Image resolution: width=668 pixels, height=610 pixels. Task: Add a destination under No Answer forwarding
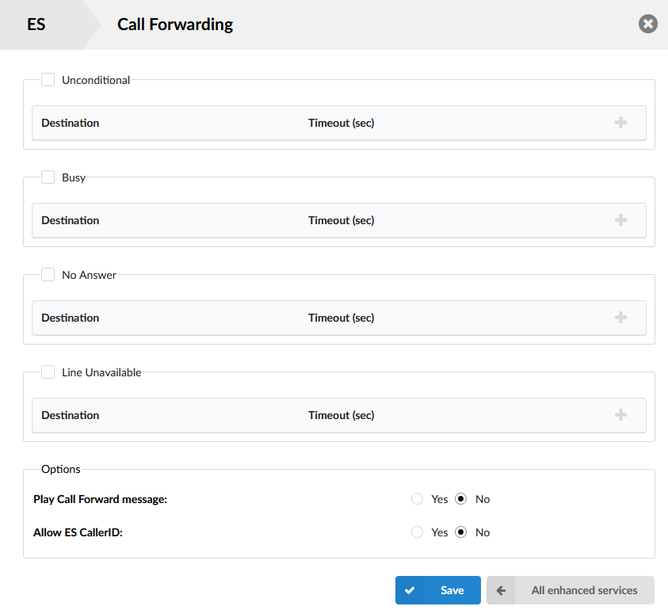pos(620,318)
